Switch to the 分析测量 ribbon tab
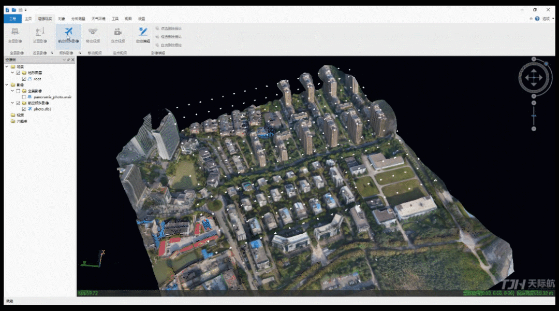Screen dimensions: 559x311 79,19
